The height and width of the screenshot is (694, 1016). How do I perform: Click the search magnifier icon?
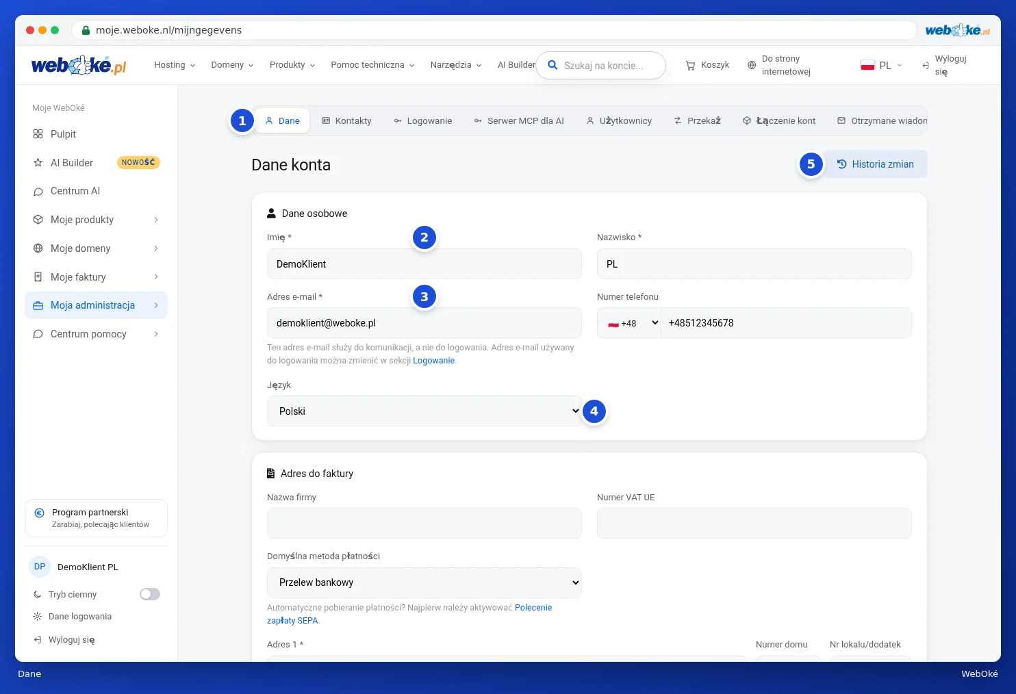553,65
